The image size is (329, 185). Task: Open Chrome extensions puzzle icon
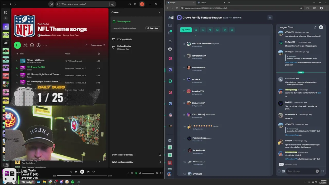(x=307, y=8)
